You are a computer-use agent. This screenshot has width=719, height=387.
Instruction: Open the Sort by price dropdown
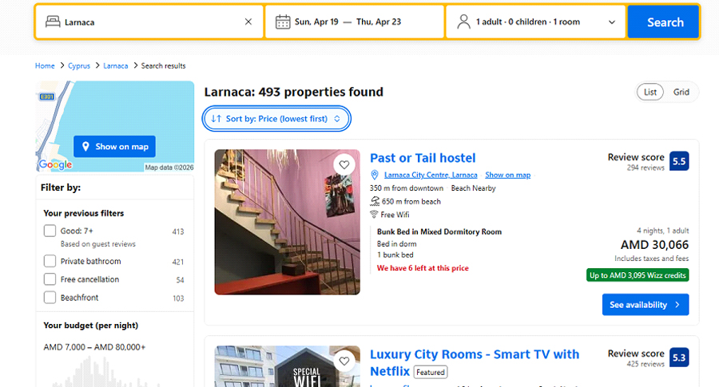pyautogui.click(x=276, y=119)
